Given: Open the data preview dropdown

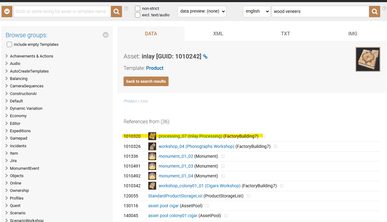Looking at the screenshot, I should click(x=202, y=11).
